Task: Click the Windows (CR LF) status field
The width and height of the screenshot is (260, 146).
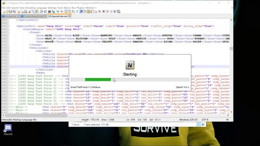Action: coord(188,120)
